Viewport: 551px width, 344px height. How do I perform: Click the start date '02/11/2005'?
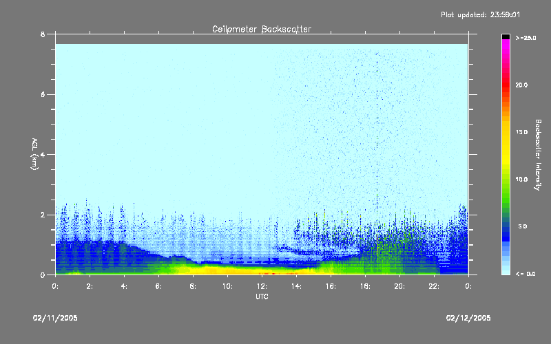coord(55,318)
